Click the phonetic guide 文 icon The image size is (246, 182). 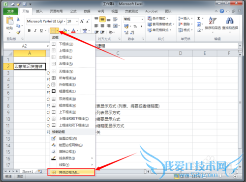click(85, 30)
